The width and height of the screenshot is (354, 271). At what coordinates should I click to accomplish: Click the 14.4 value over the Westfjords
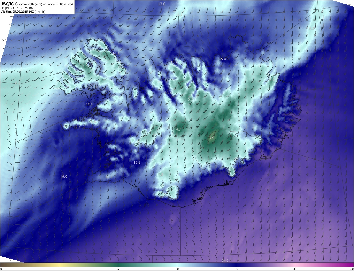pos(116,53)
